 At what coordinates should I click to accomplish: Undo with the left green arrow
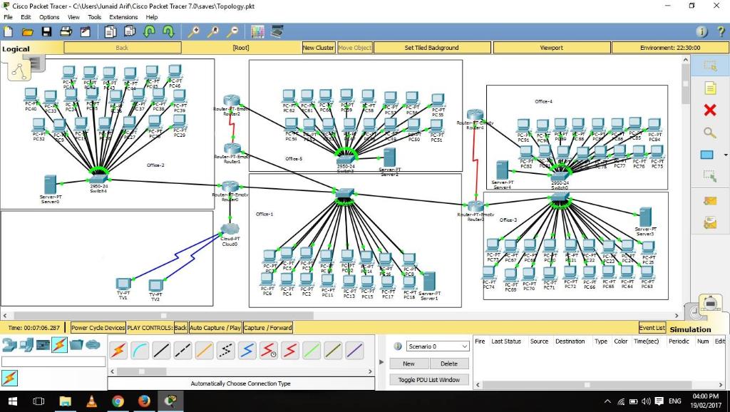point(149,31)
